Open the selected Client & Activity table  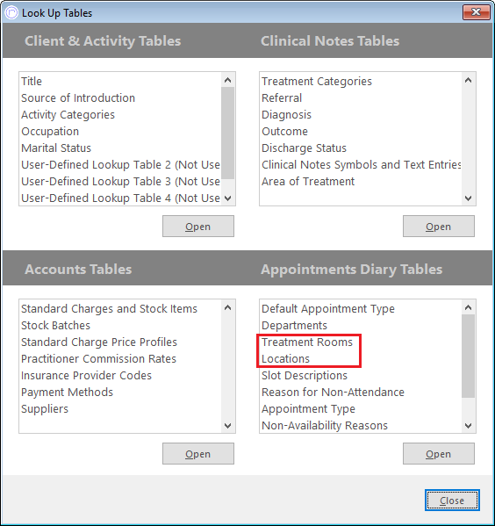point(198,227)
